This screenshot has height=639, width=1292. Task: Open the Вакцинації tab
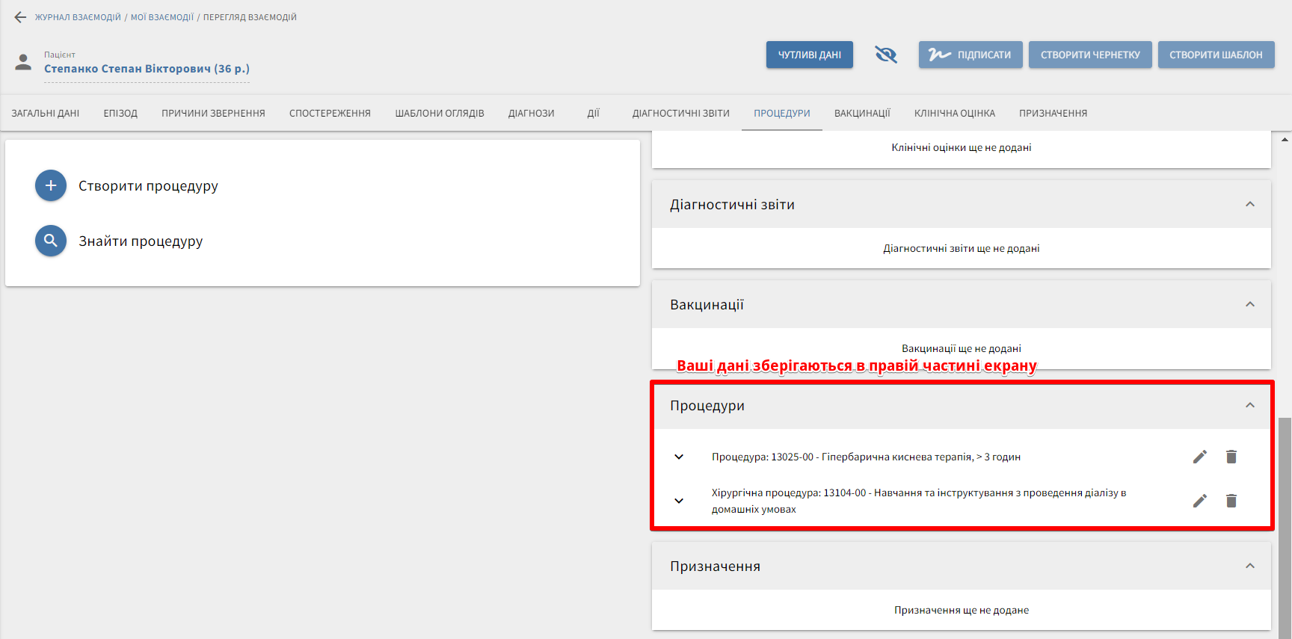pyautogui.click(x=862, y=114)
